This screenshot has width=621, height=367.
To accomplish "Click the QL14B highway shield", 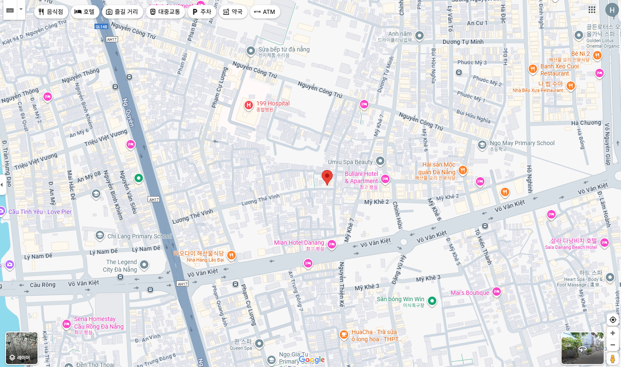I will point(102,27).
